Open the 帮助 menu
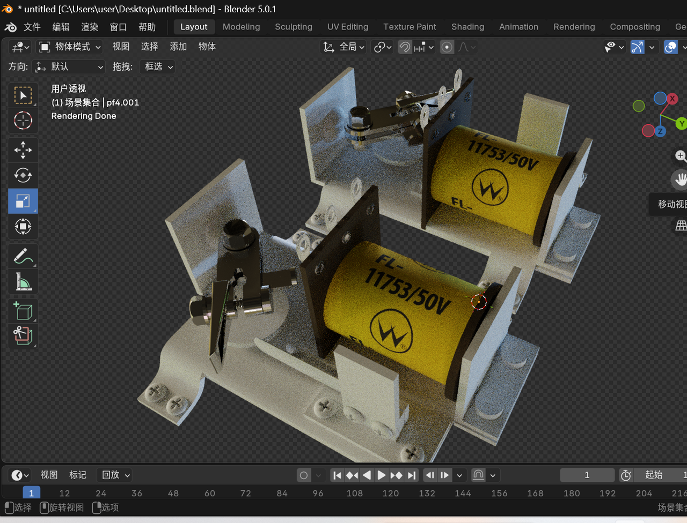This screenshot has width=687, height=523. coord(147,27)
